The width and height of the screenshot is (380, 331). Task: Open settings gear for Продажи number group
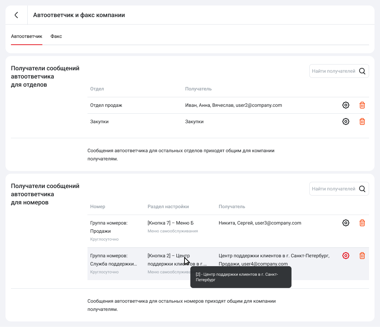(x=346, y=223)
